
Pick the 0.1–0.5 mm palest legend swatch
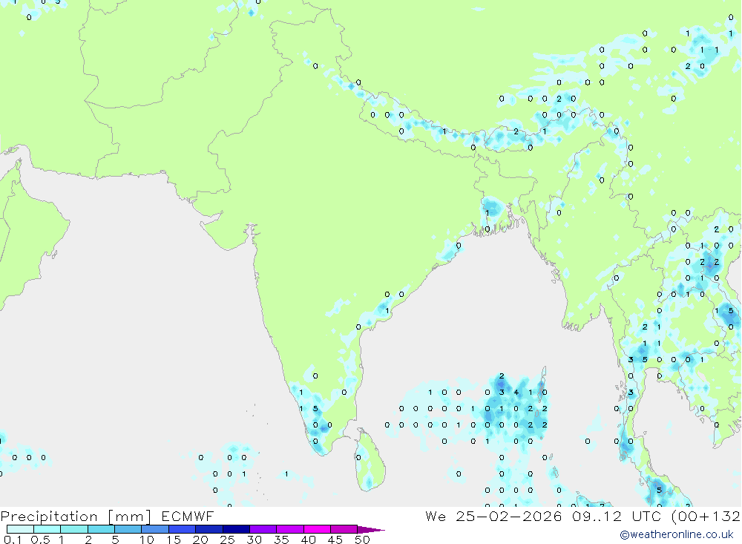point(20,529)
